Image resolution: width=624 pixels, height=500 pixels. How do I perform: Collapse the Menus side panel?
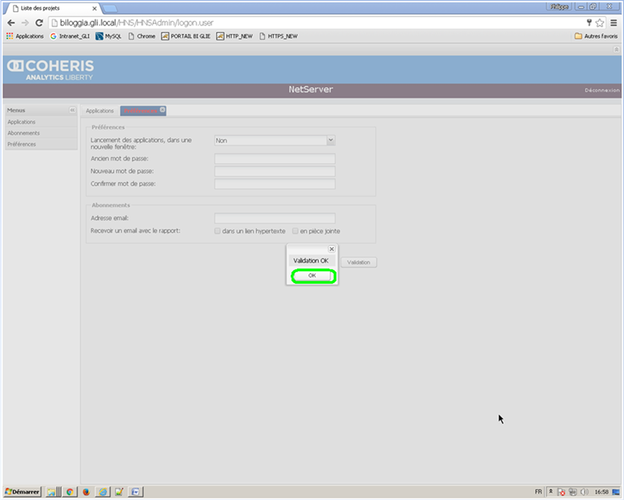72,111
